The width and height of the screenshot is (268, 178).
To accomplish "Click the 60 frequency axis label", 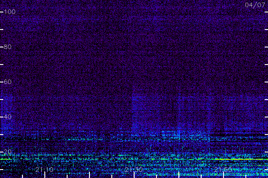I will pos(7,82).
